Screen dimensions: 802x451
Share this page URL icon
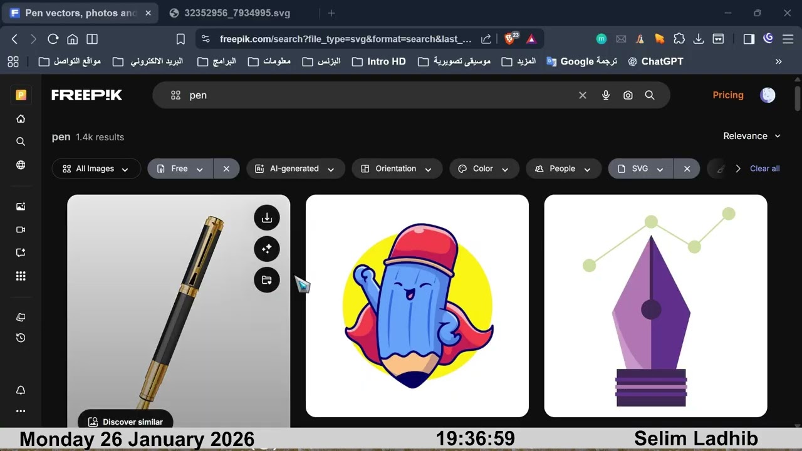[x=486, y=39]
